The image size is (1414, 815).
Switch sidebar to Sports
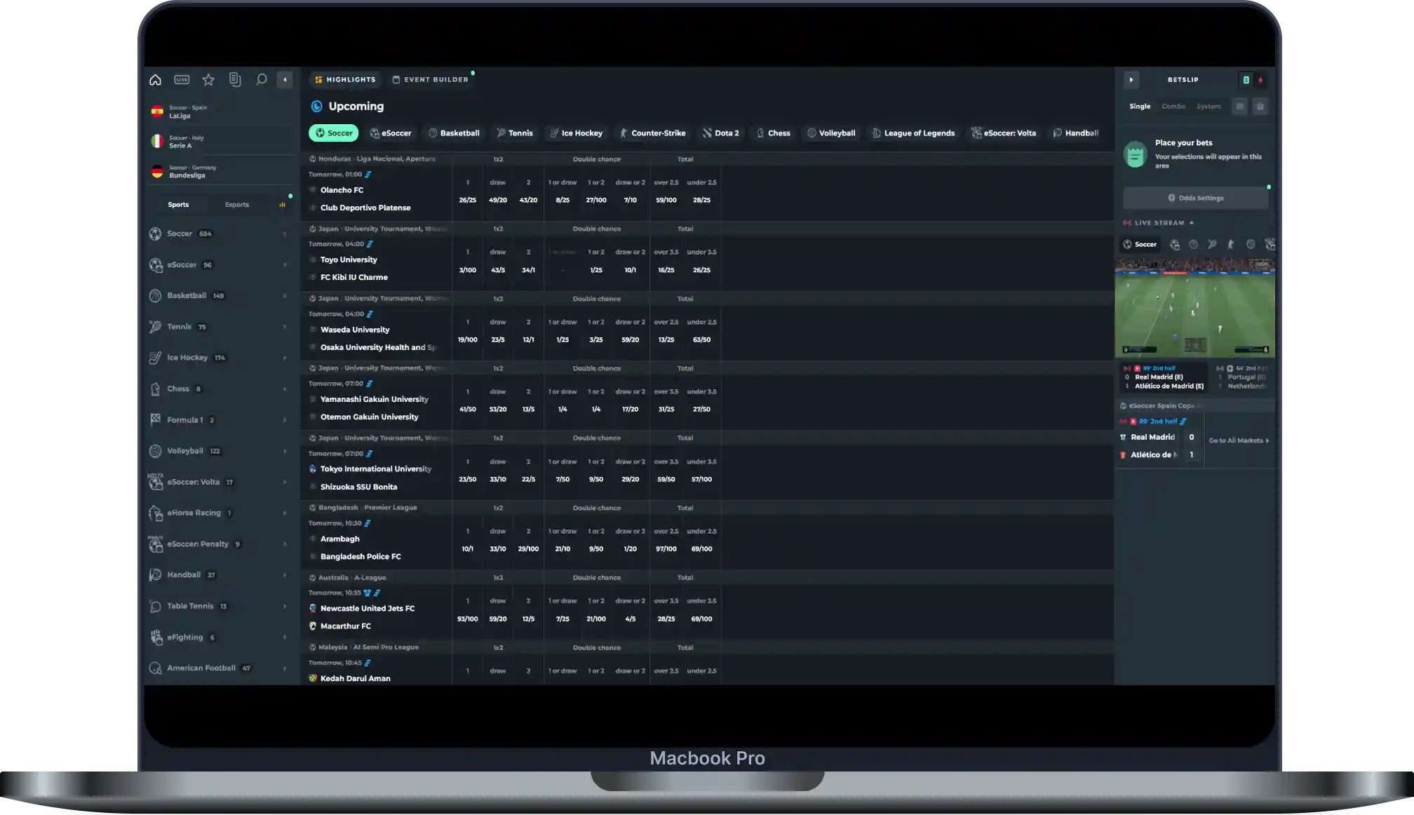178,205
